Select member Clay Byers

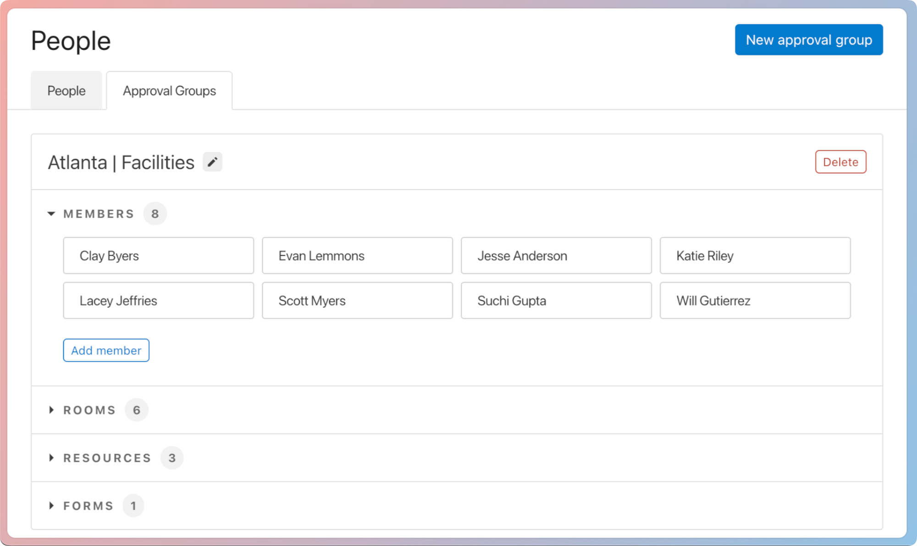[x=158, y=255]
